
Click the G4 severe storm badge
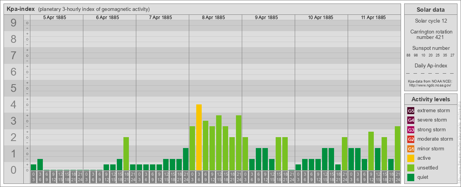pyautogui.click(x=411, y=120)
